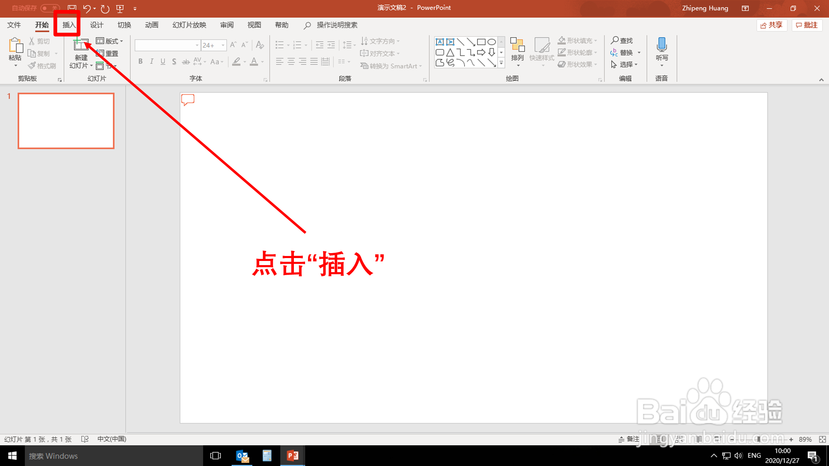Screen dimensions: 829x466
Task: Click the Comments (批注) button
Action: [x=807, y=25]
